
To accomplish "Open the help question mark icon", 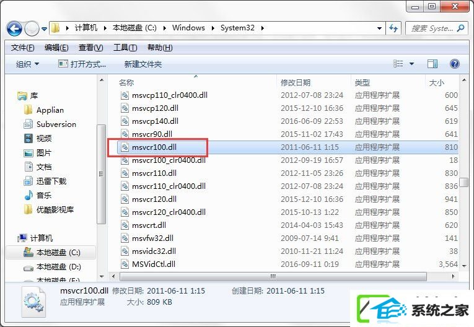I will [x=454, y=64].
